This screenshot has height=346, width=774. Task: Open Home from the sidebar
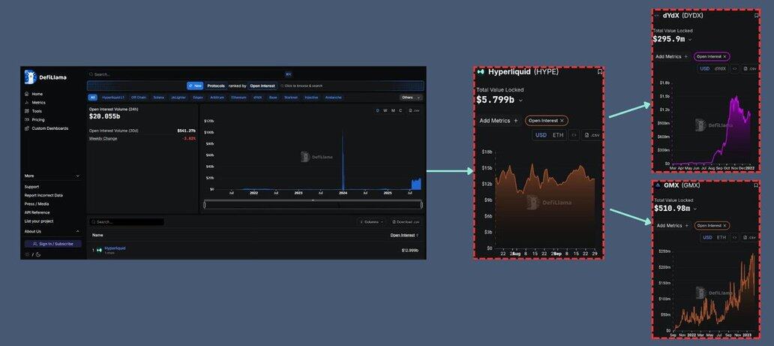coord(37,94)
